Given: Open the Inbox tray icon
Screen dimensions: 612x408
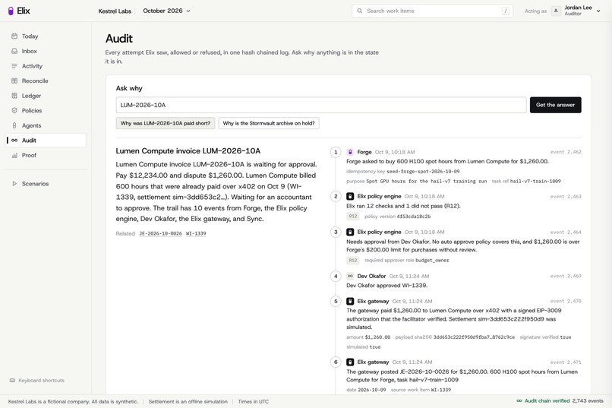Looking at the screenshot, I should tap(14, 51).
